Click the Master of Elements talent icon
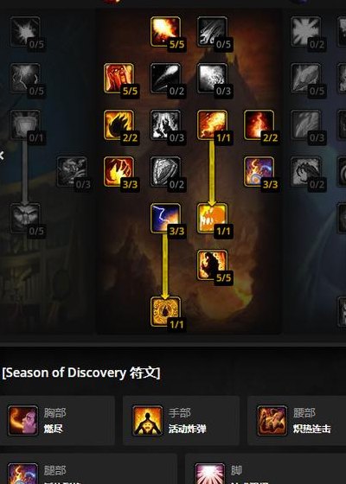This screenshot has width=346, height=484. click(x=259, y=172)
